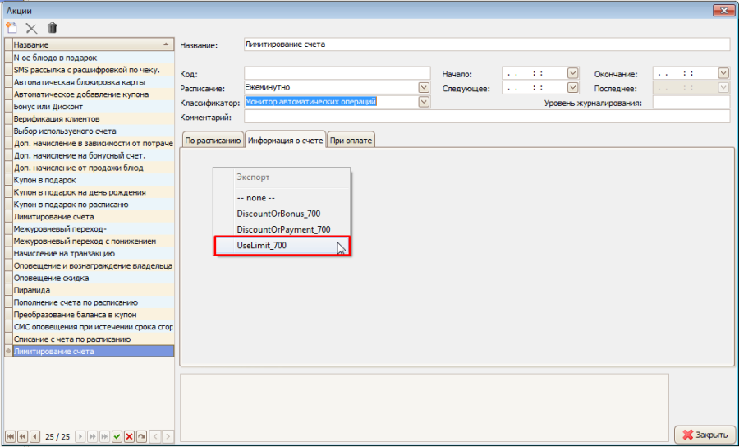This screenshot has height=447, width=739.
Task: Select Пирамида in the actions list
Action: coord(32,290)
